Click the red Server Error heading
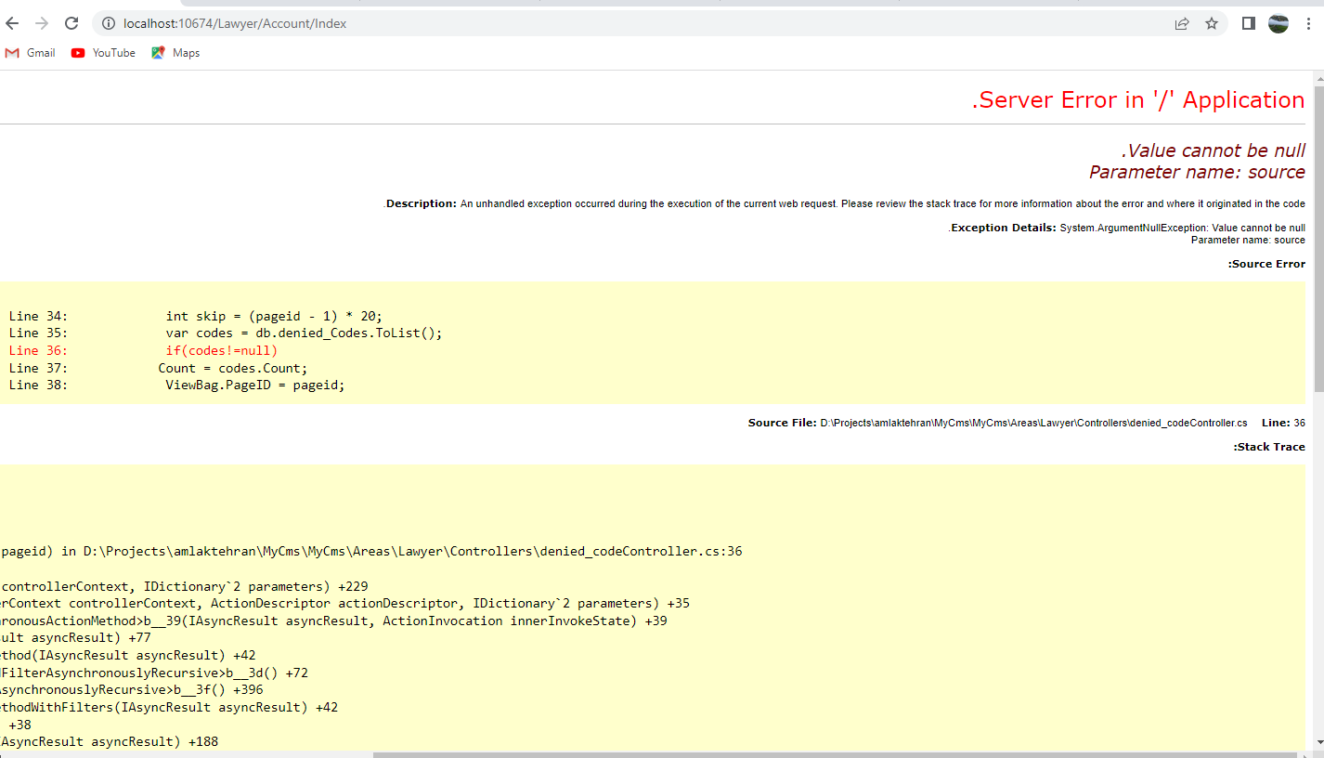This screenshot has width=1324, height=758. 1137,100
